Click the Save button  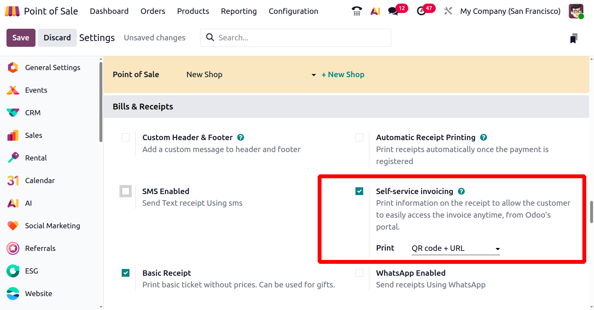click(21, 38)
